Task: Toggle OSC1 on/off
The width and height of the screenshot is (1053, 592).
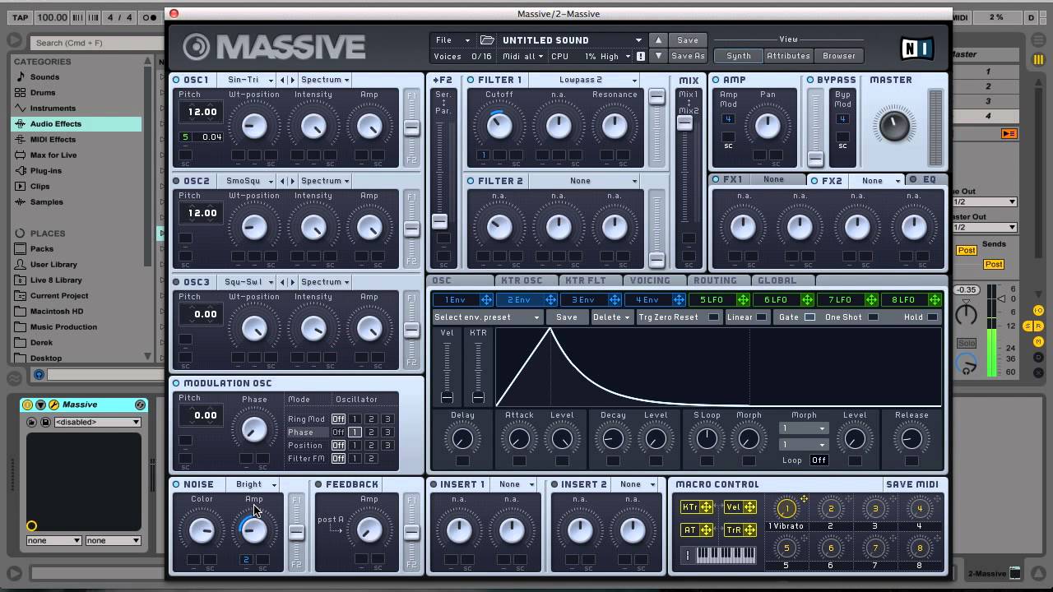Action: 177,80
